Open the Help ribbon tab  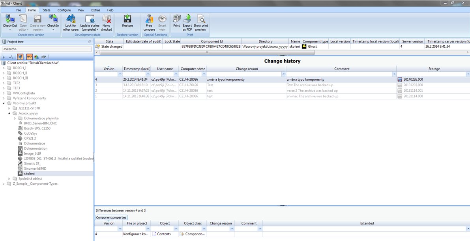pos(110,10)
